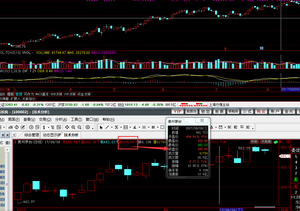Select the arrow pointer cursor tool
Image resolution: width=300 pixels, height=211 pixels.
(x=101, y=127)
